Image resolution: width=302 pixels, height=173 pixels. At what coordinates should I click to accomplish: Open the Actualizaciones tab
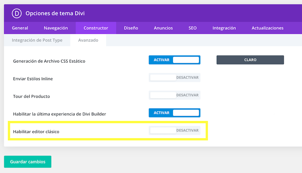[267, 28]
